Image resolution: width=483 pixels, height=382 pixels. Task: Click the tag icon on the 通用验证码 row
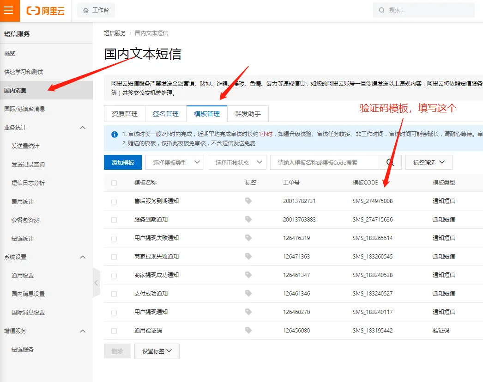point(248,330)
